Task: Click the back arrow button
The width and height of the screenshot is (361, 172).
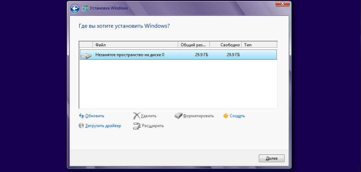Action: [x=75, y=9]
